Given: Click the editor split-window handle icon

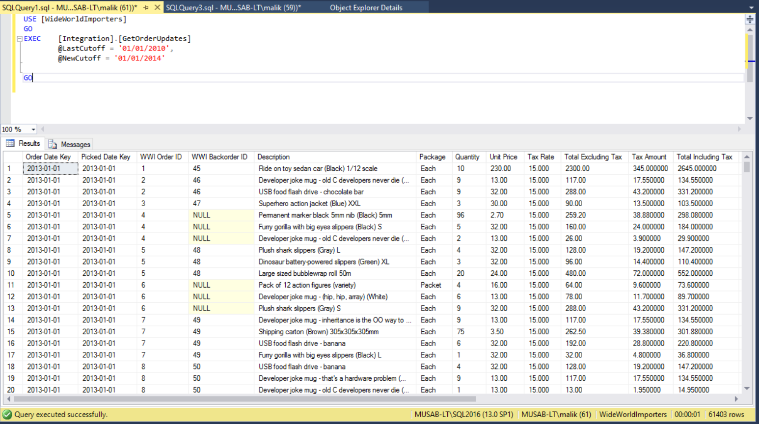Looking at the screenshot, I should click(x=750, y=19).
